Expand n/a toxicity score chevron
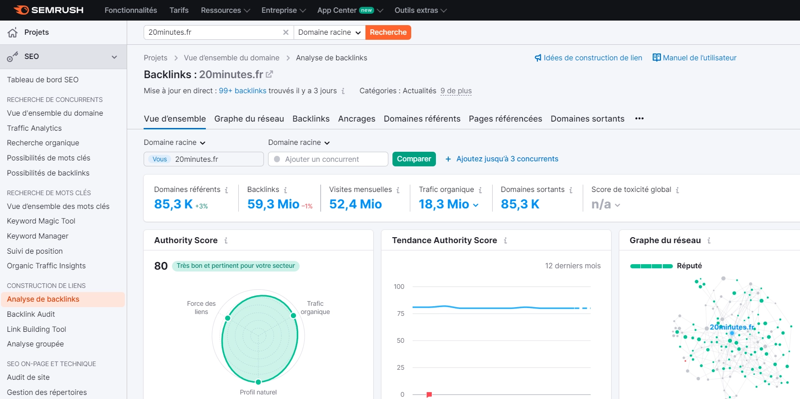 [x=617, y=205]
